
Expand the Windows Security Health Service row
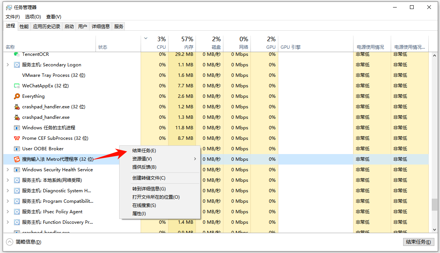[x=8, y=170]
